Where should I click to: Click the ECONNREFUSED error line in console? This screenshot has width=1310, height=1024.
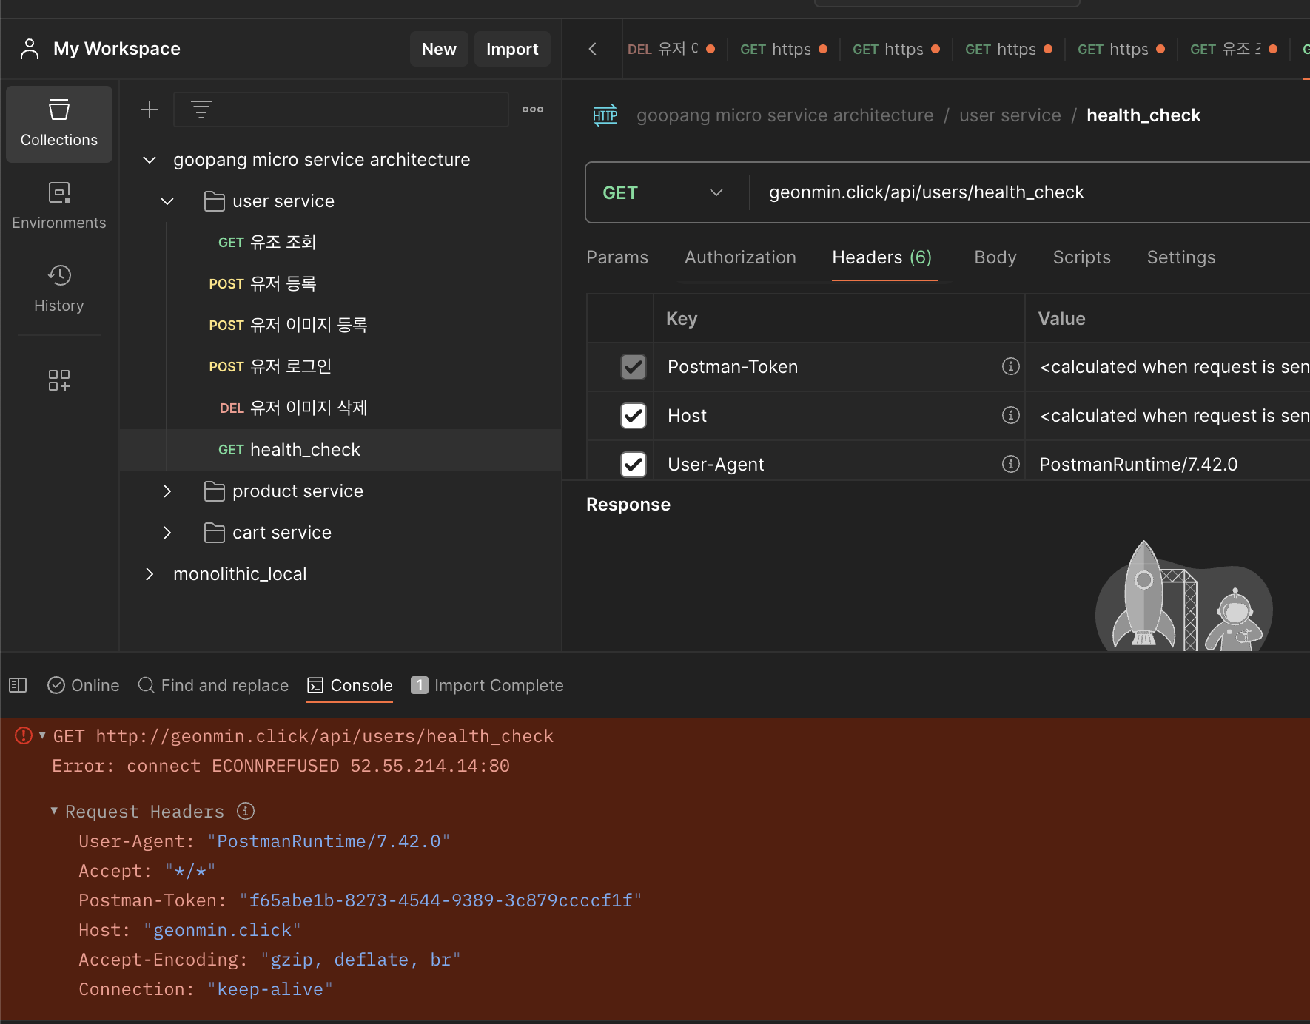click(x=281, y=766)
